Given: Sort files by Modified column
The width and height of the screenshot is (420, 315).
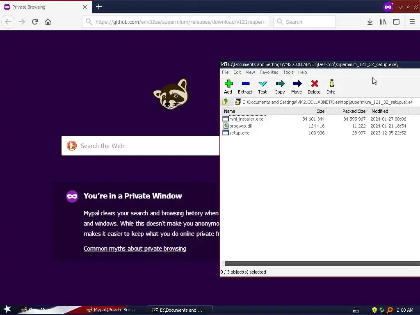Looking at the screenshot, I should (388, 111).
